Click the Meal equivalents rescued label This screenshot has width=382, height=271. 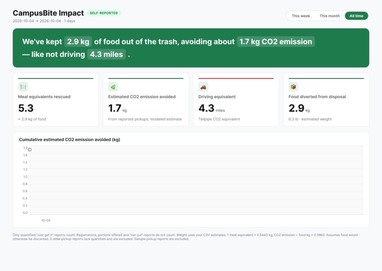(44, 97)
